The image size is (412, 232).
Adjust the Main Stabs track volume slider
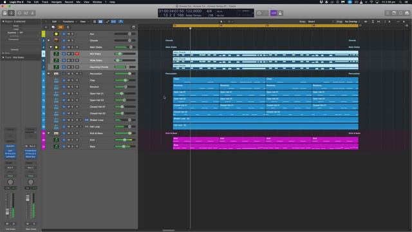pos(125,47)
